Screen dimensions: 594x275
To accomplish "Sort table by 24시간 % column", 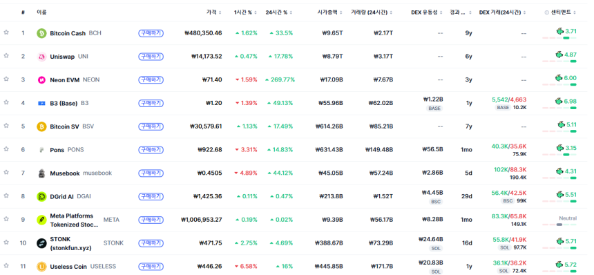I will tap(279, 12).
